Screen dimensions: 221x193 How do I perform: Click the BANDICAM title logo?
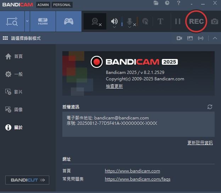pyautogui.click(x=18, y=5)
